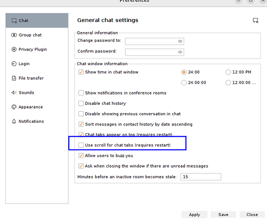The image size is (267, 220).
Task: Click the chat settings icon at top right
Action: (256, 20)
